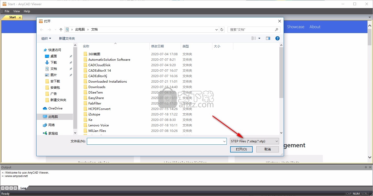Close the Output panel

click(x=370, y=167)
